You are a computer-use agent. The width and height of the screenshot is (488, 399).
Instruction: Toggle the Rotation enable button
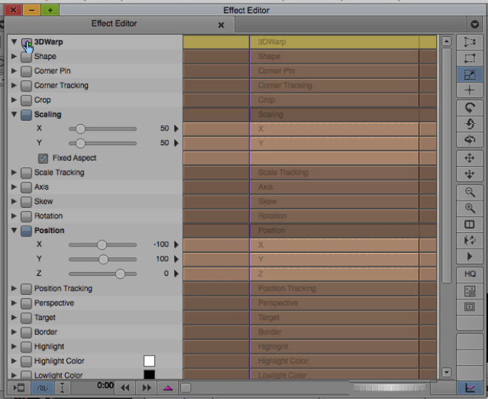(27, 217)
